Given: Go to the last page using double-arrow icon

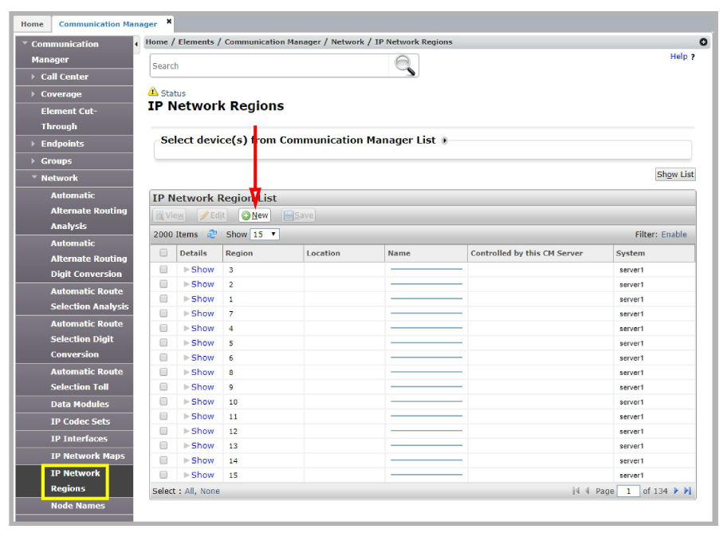Looking at the screenshot, I should click(x=687, y=491).
